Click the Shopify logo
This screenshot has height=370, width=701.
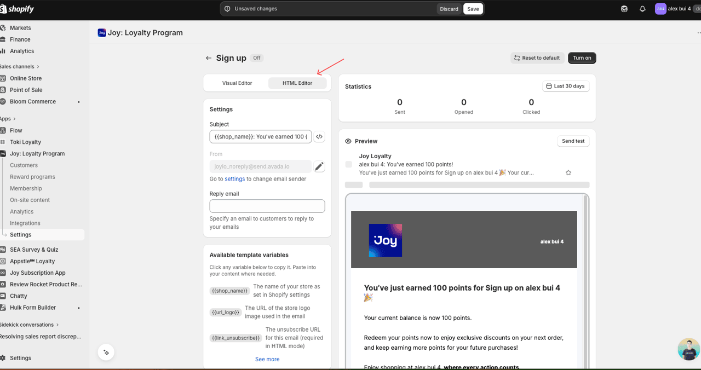(x=17, y=9)
